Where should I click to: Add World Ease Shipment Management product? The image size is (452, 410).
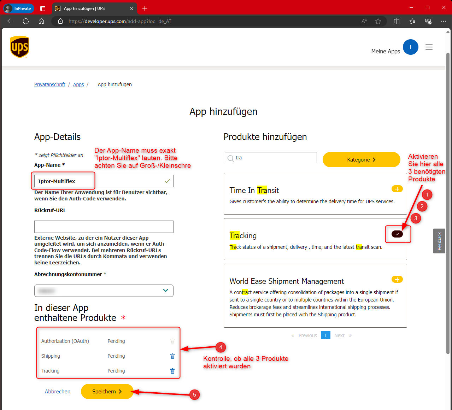click(x=397, y=280)
